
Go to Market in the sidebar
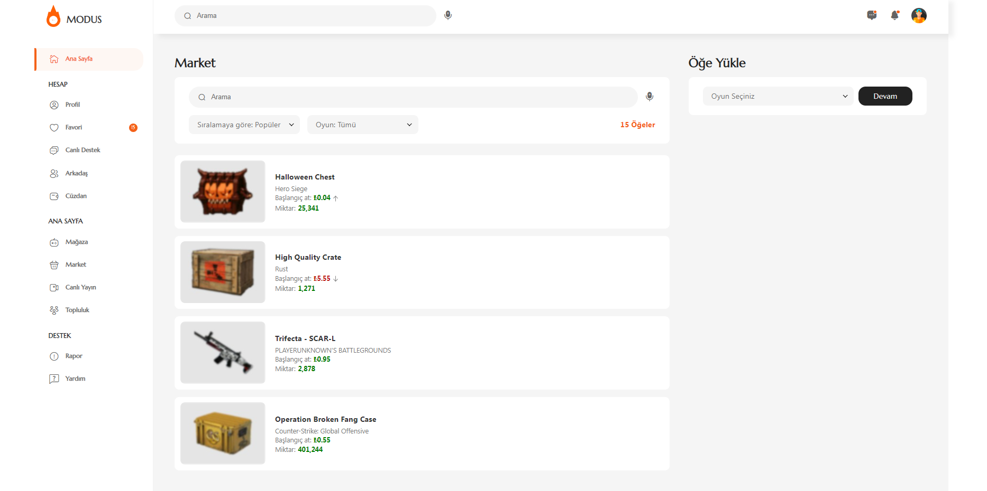(x=76, y=265)
